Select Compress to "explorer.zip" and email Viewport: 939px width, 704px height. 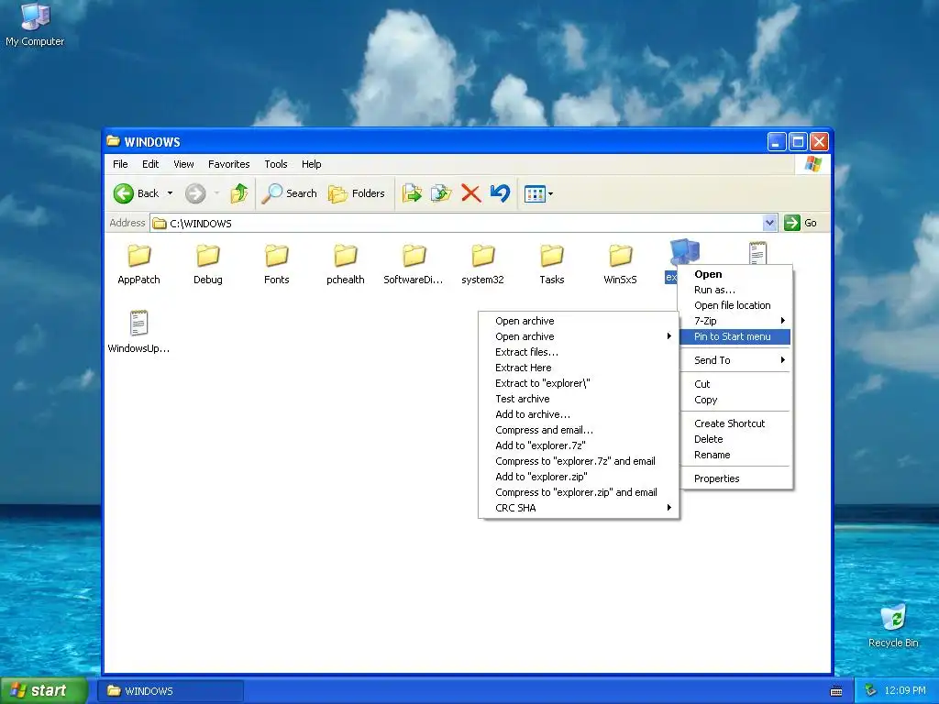point(579,492)
